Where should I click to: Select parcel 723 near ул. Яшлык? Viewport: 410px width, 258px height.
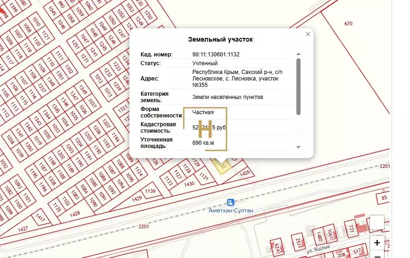(x=351, y=228)
